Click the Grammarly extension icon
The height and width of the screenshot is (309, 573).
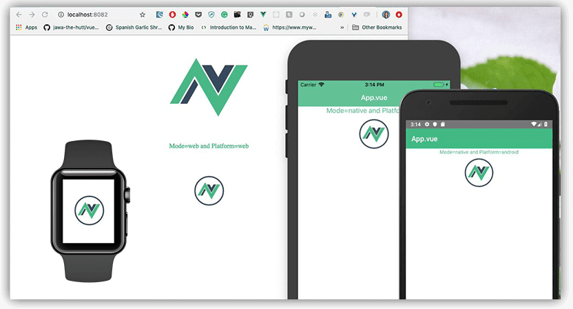[224, 14]
